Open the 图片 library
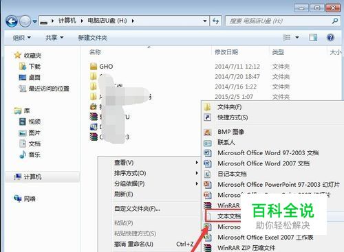Screen dimensions: 344x252 (30, 133)
